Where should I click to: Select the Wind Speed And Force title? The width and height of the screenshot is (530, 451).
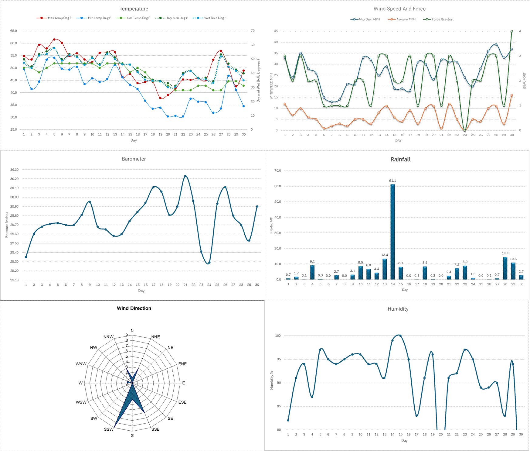(399, 9)
